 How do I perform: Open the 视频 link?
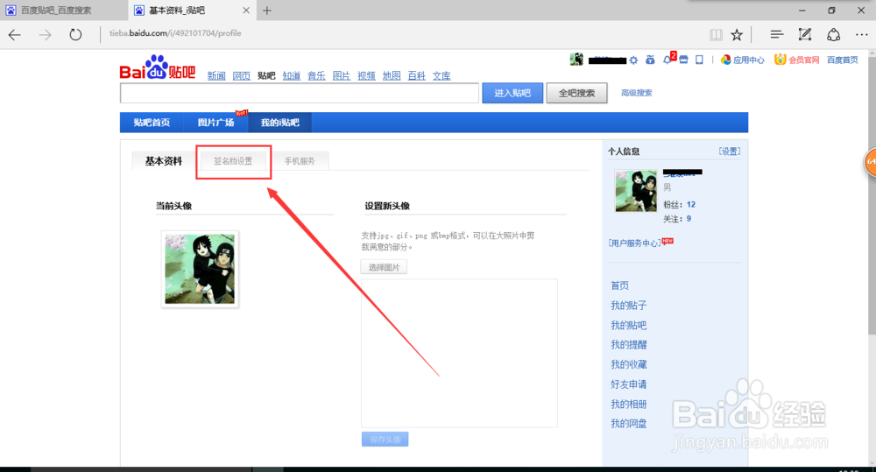(366, 76)
